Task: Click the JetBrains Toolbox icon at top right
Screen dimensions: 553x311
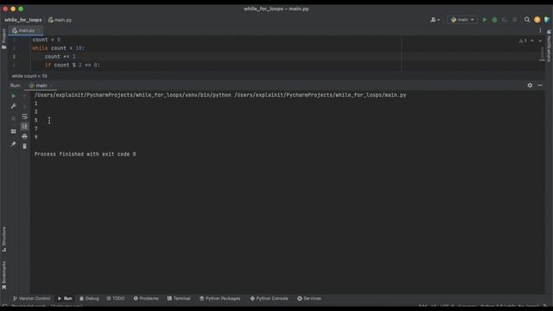Action: tap(547, 20)
